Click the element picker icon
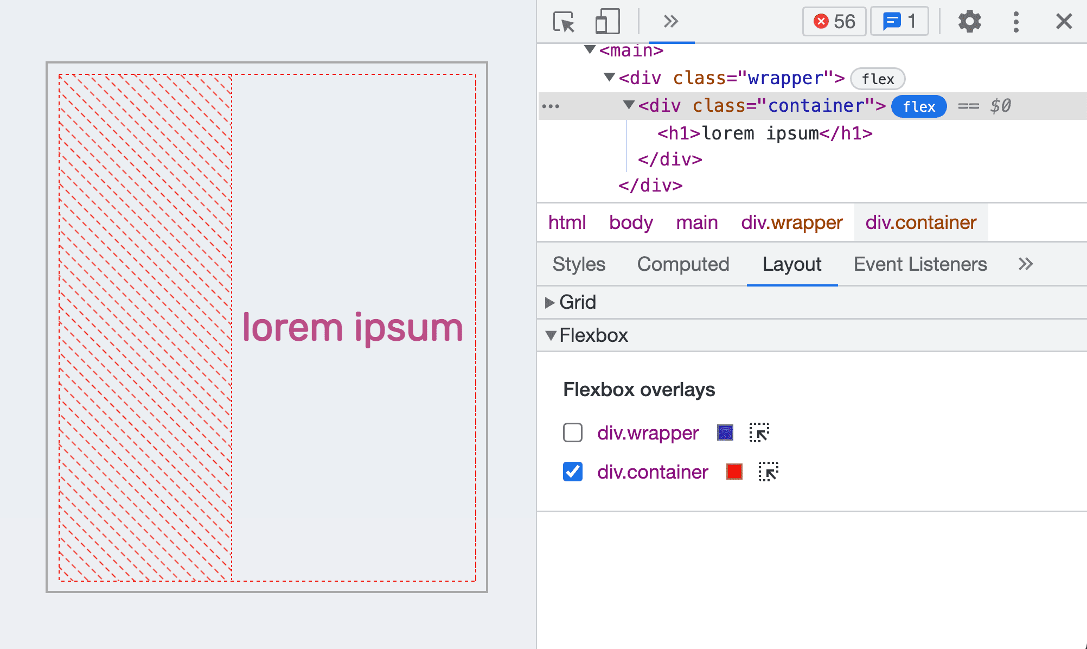The height and width of the screenshot is (649, 1087). tap(564, 20)
